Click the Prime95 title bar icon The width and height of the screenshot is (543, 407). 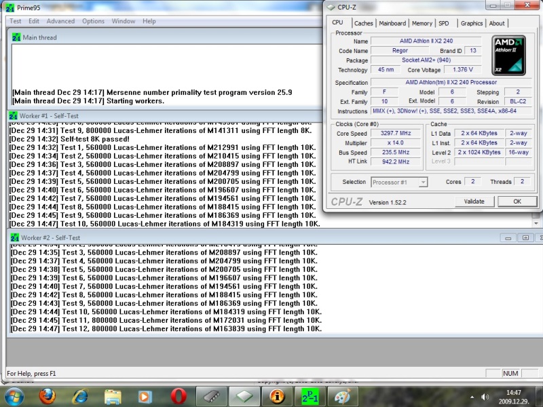tap(10, 7)
